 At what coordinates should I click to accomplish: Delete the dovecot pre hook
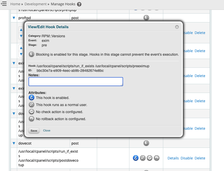tap(200, 128)
